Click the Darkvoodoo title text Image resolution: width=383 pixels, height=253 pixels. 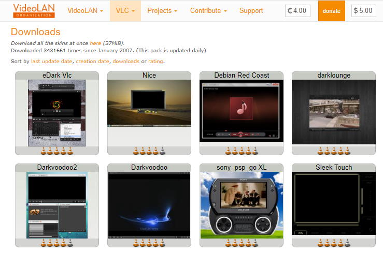tap(149, 168)
